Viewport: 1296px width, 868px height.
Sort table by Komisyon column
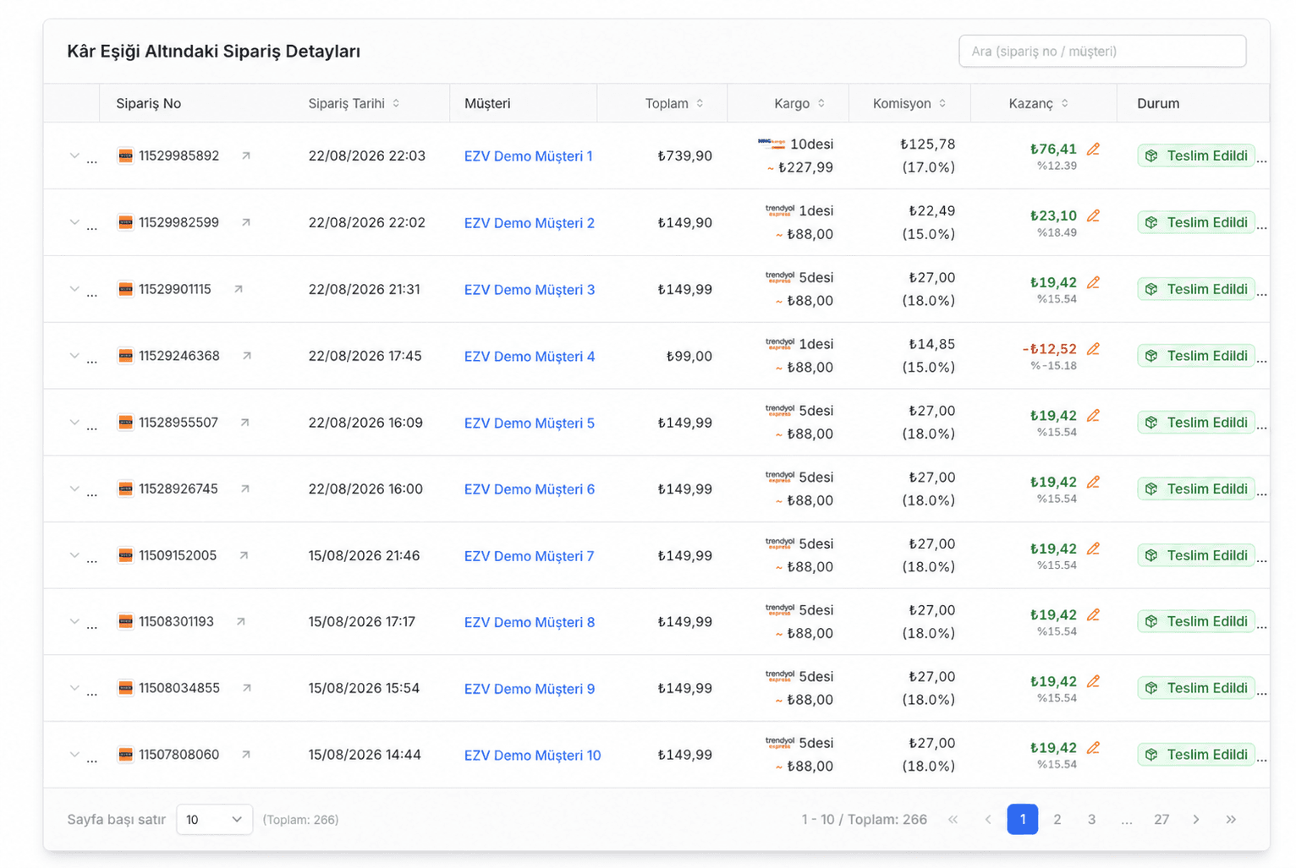[942, 103]
